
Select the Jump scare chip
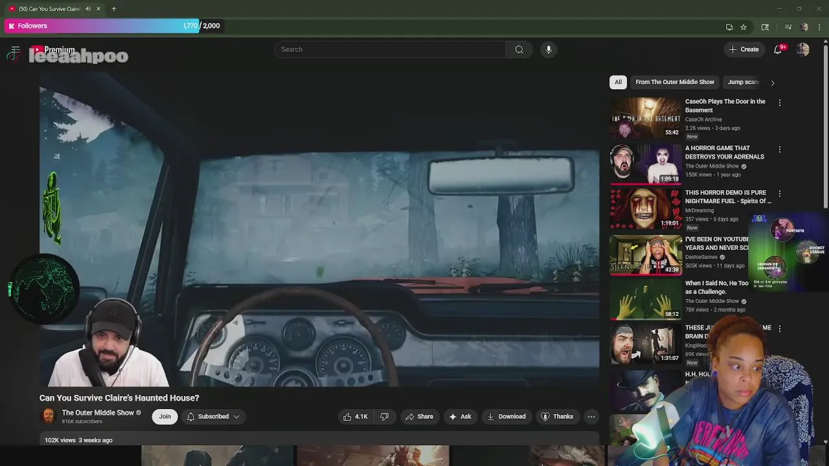[743, 82]
